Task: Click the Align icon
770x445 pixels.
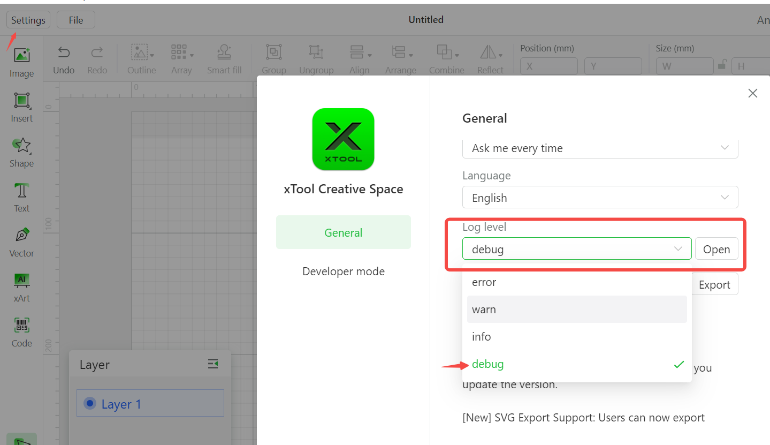Action: point(356,52)
